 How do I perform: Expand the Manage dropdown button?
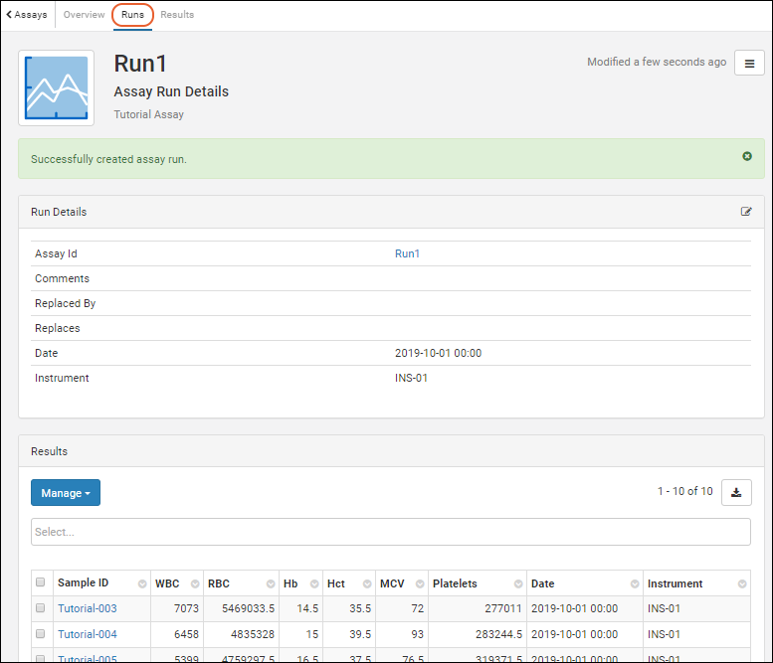tap(65, 493)
